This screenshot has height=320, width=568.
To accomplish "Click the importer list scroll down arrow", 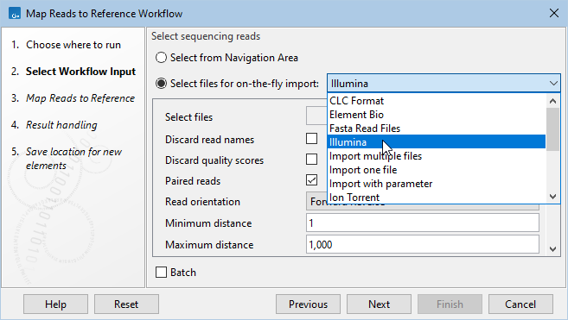I will pyautogui.click(x=552, y=197).
